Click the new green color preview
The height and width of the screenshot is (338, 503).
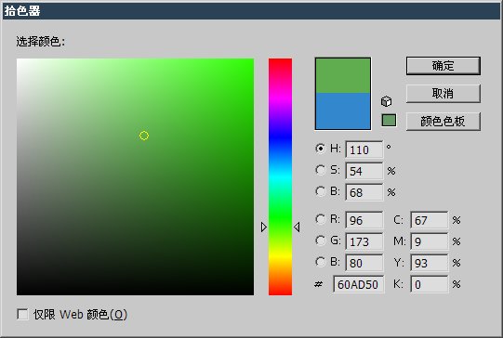point(343,75)
